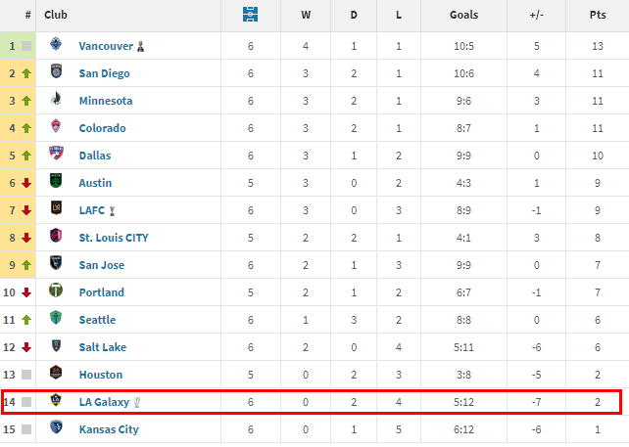This screenshot has height=447, width=629.
Task: Click the red down arrow beside Salt Lake
Action: 26,347
